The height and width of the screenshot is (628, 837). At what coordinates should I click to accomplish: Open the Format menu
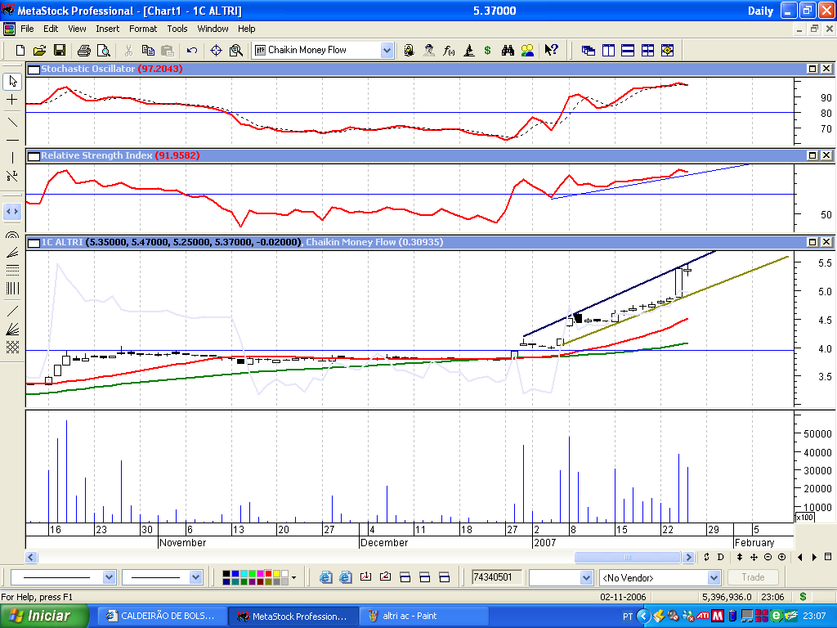point(143,29)
